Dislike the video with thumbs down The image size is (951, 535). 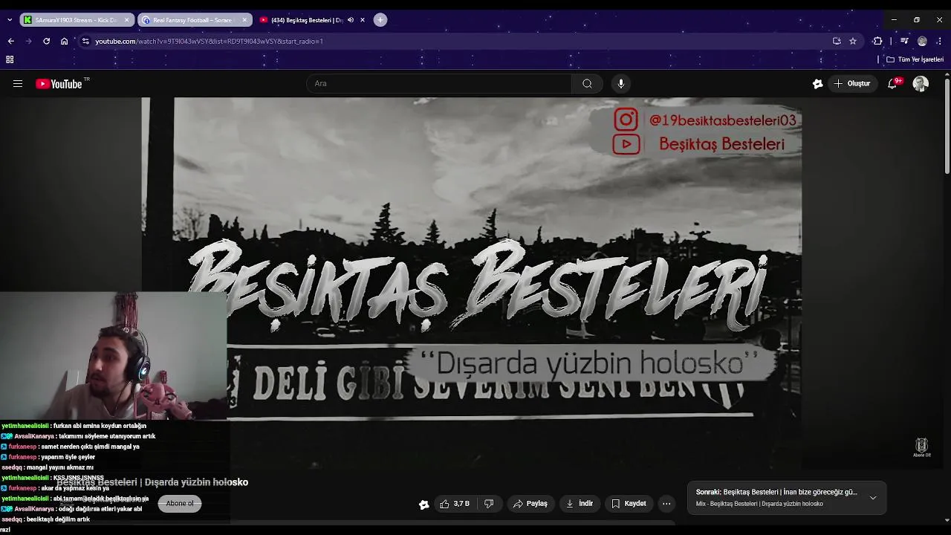pyautogui.click(x=489, y=504)
